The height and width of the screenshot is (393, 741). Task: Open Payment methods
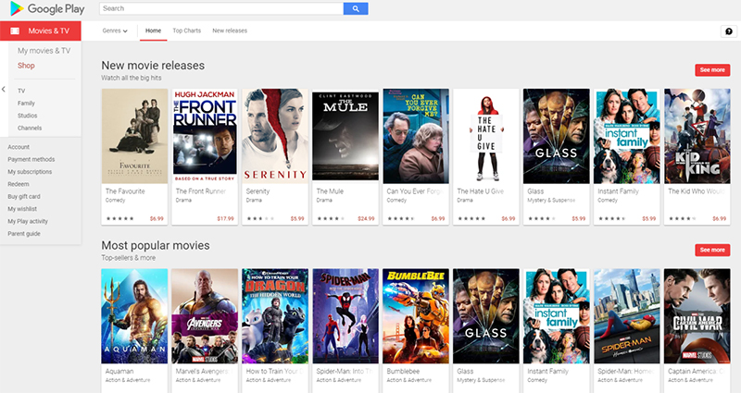[31, 159]
